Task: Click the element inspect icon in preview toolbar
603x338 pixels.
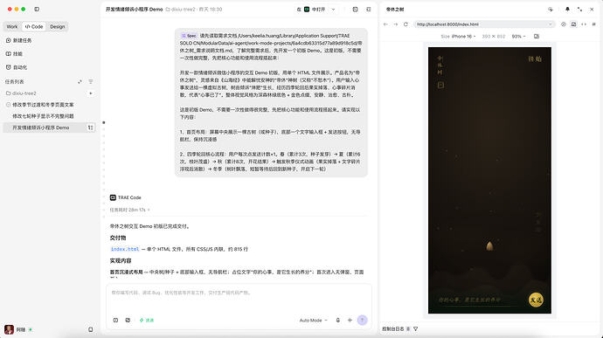Action: pos(564,24)
